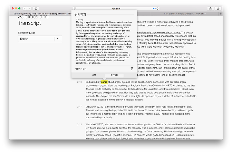Click the 위키백과 heading in popup
Screen dimensions: 232x153
(80, 14)
